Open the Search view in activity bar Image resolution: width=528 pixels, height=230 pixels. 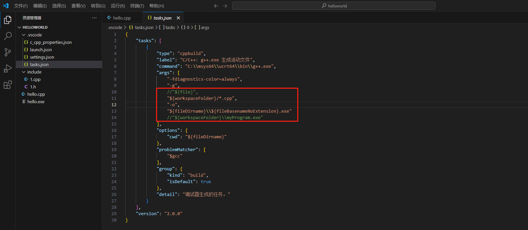tap(7, 36)
